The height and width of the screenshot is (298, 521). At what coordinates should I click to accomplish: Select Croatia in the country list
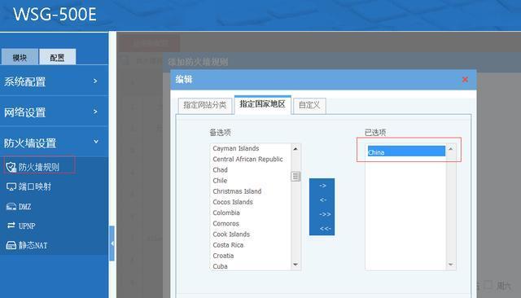223,256
